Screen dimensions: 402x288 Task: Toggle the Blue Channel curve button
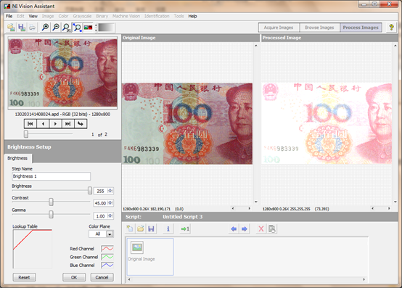pyautogui.click(x=107, y=265)
